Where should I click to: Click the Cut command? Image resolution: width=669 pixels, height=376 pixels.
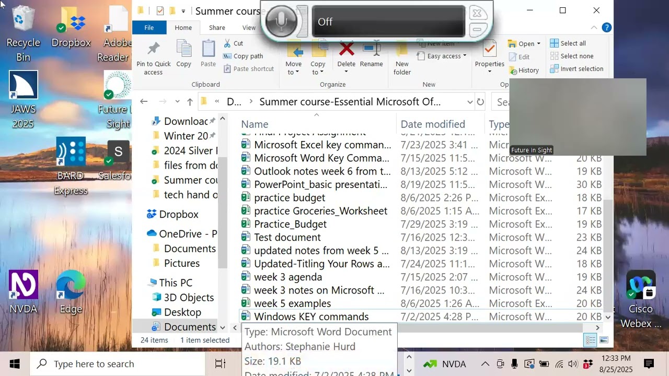coord(233,43)
